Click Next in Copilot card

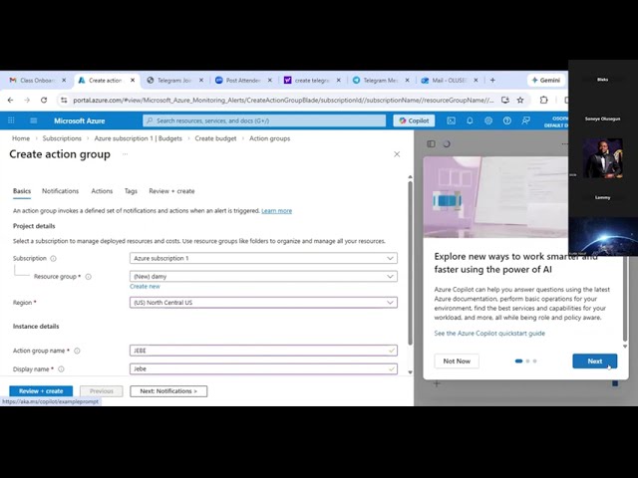click(594, 360)
